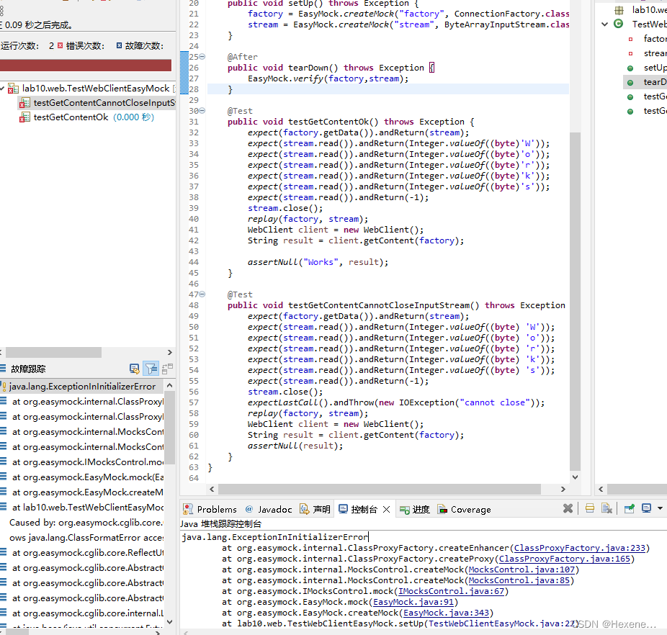The width and height of the screenshot is (667, 635).
Task: Toggle the filter stack trace button
Action: coord(151,369)
